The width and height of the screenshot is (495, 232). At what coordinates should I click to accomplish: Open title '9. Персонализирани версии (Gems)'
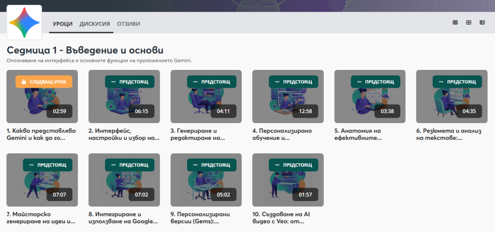tap(200, 218)
